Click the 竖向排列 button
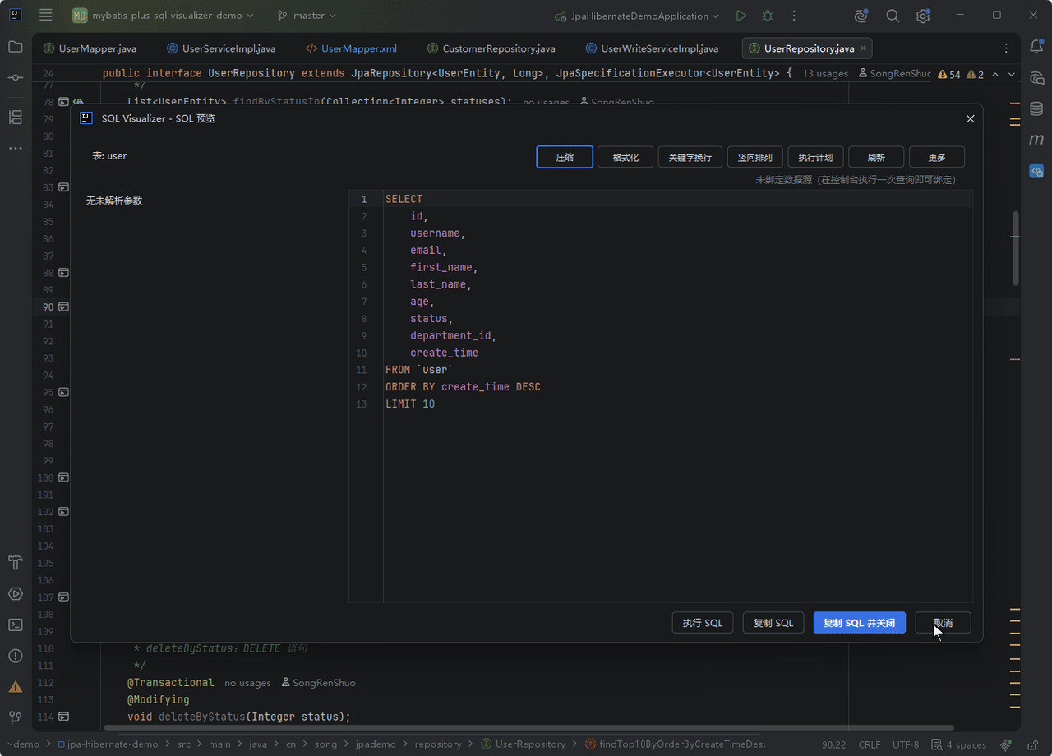 754,157
